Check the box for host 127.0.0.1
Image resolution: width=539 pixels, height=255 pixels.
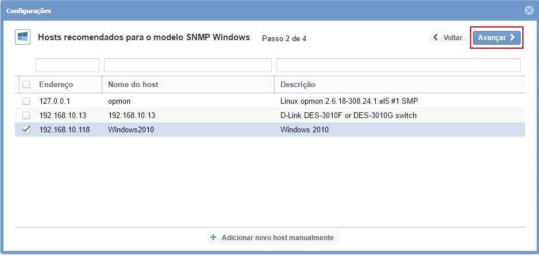[x=26, y=101]
